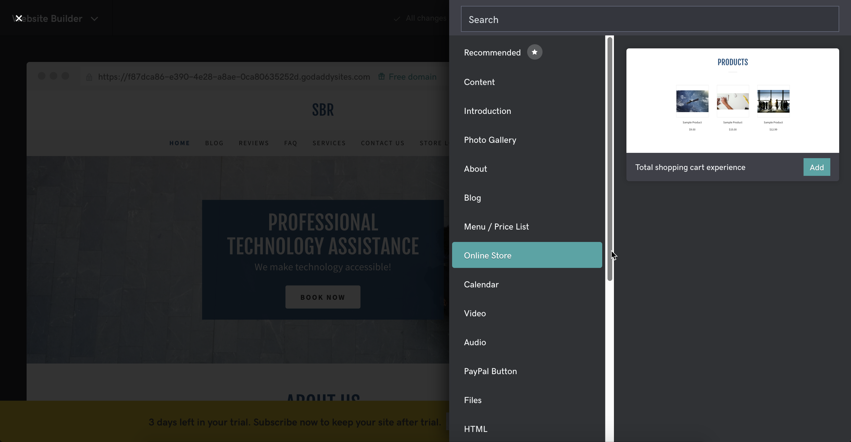Open CONTACT US in the site navigation
This screenshot has width=851, height=442.
(383, 143)
